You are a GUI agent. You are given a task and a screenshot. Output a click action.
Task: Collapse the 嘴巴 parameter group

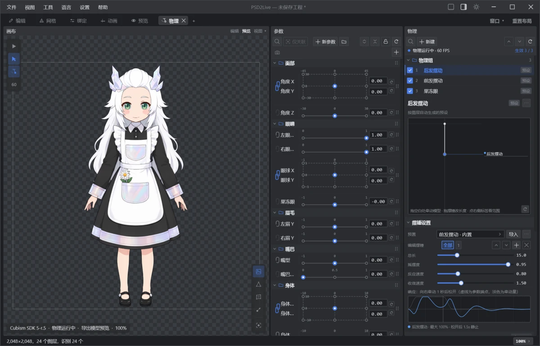(x=275, y=249)
